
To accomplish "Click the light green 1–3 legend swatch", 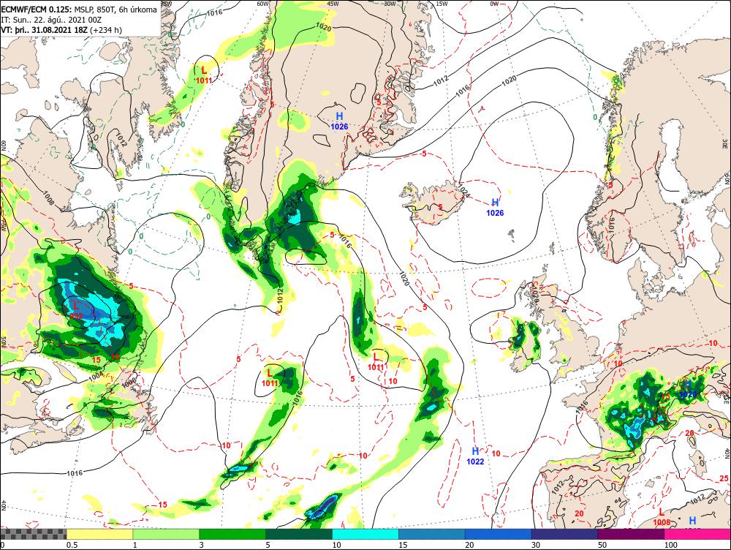I will click(166, 534).
